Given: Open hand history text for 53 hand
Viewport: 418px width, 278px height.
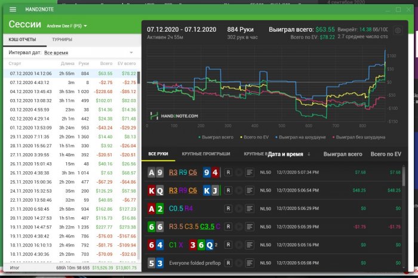Looking at the screenshot, I should click(x=249, y=263).
